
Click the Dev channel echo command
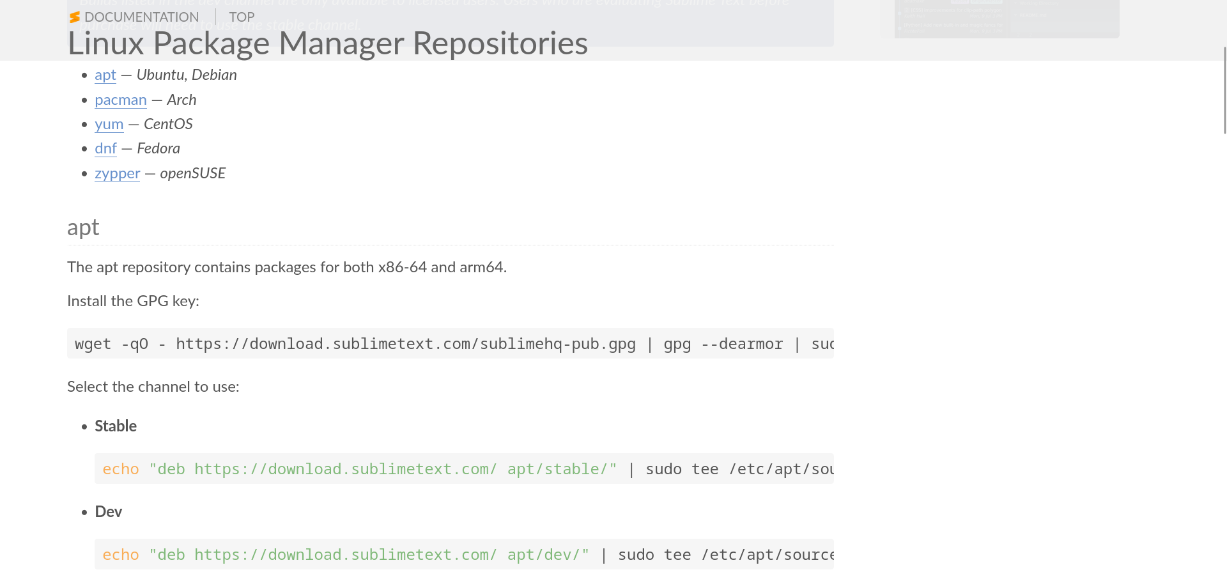464,554
